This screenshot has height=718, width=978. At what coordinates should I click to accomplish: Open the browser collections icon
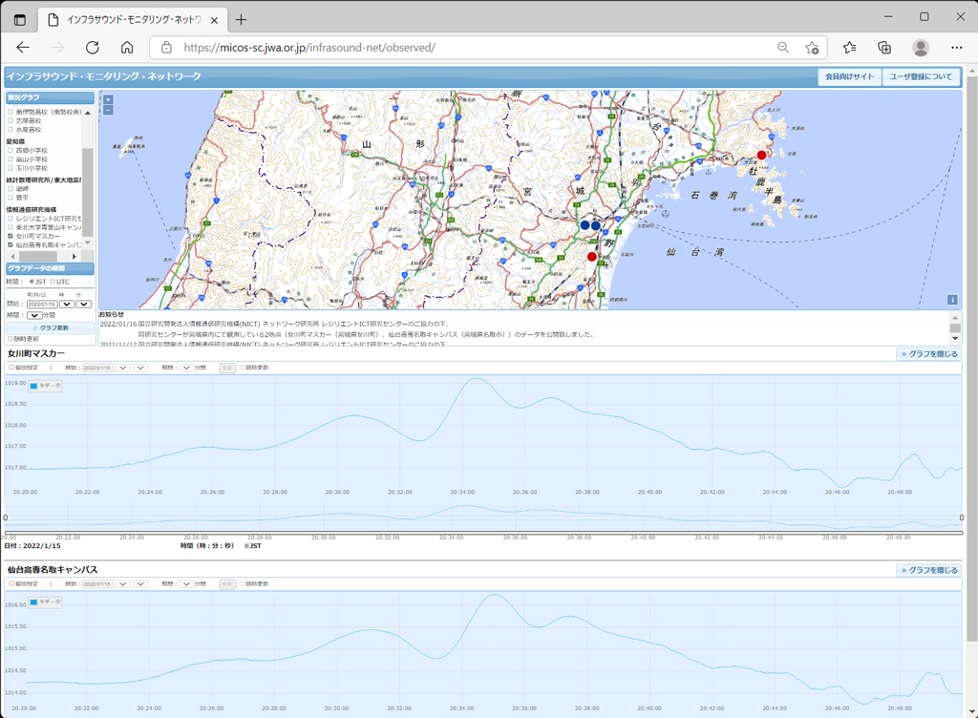883,48
